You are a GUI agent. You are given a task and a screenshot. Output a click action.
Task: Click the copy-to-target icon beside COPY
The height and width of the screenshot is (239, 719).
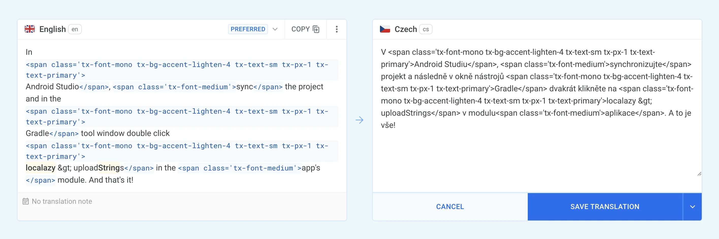(x=316, y=29)
